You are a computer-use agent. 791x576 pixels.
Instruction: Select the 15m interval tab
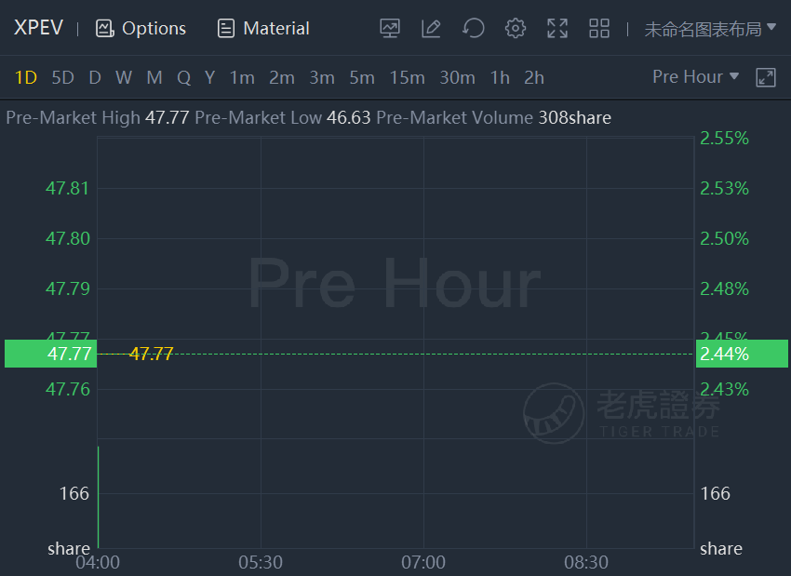click(x=407, y=77)
